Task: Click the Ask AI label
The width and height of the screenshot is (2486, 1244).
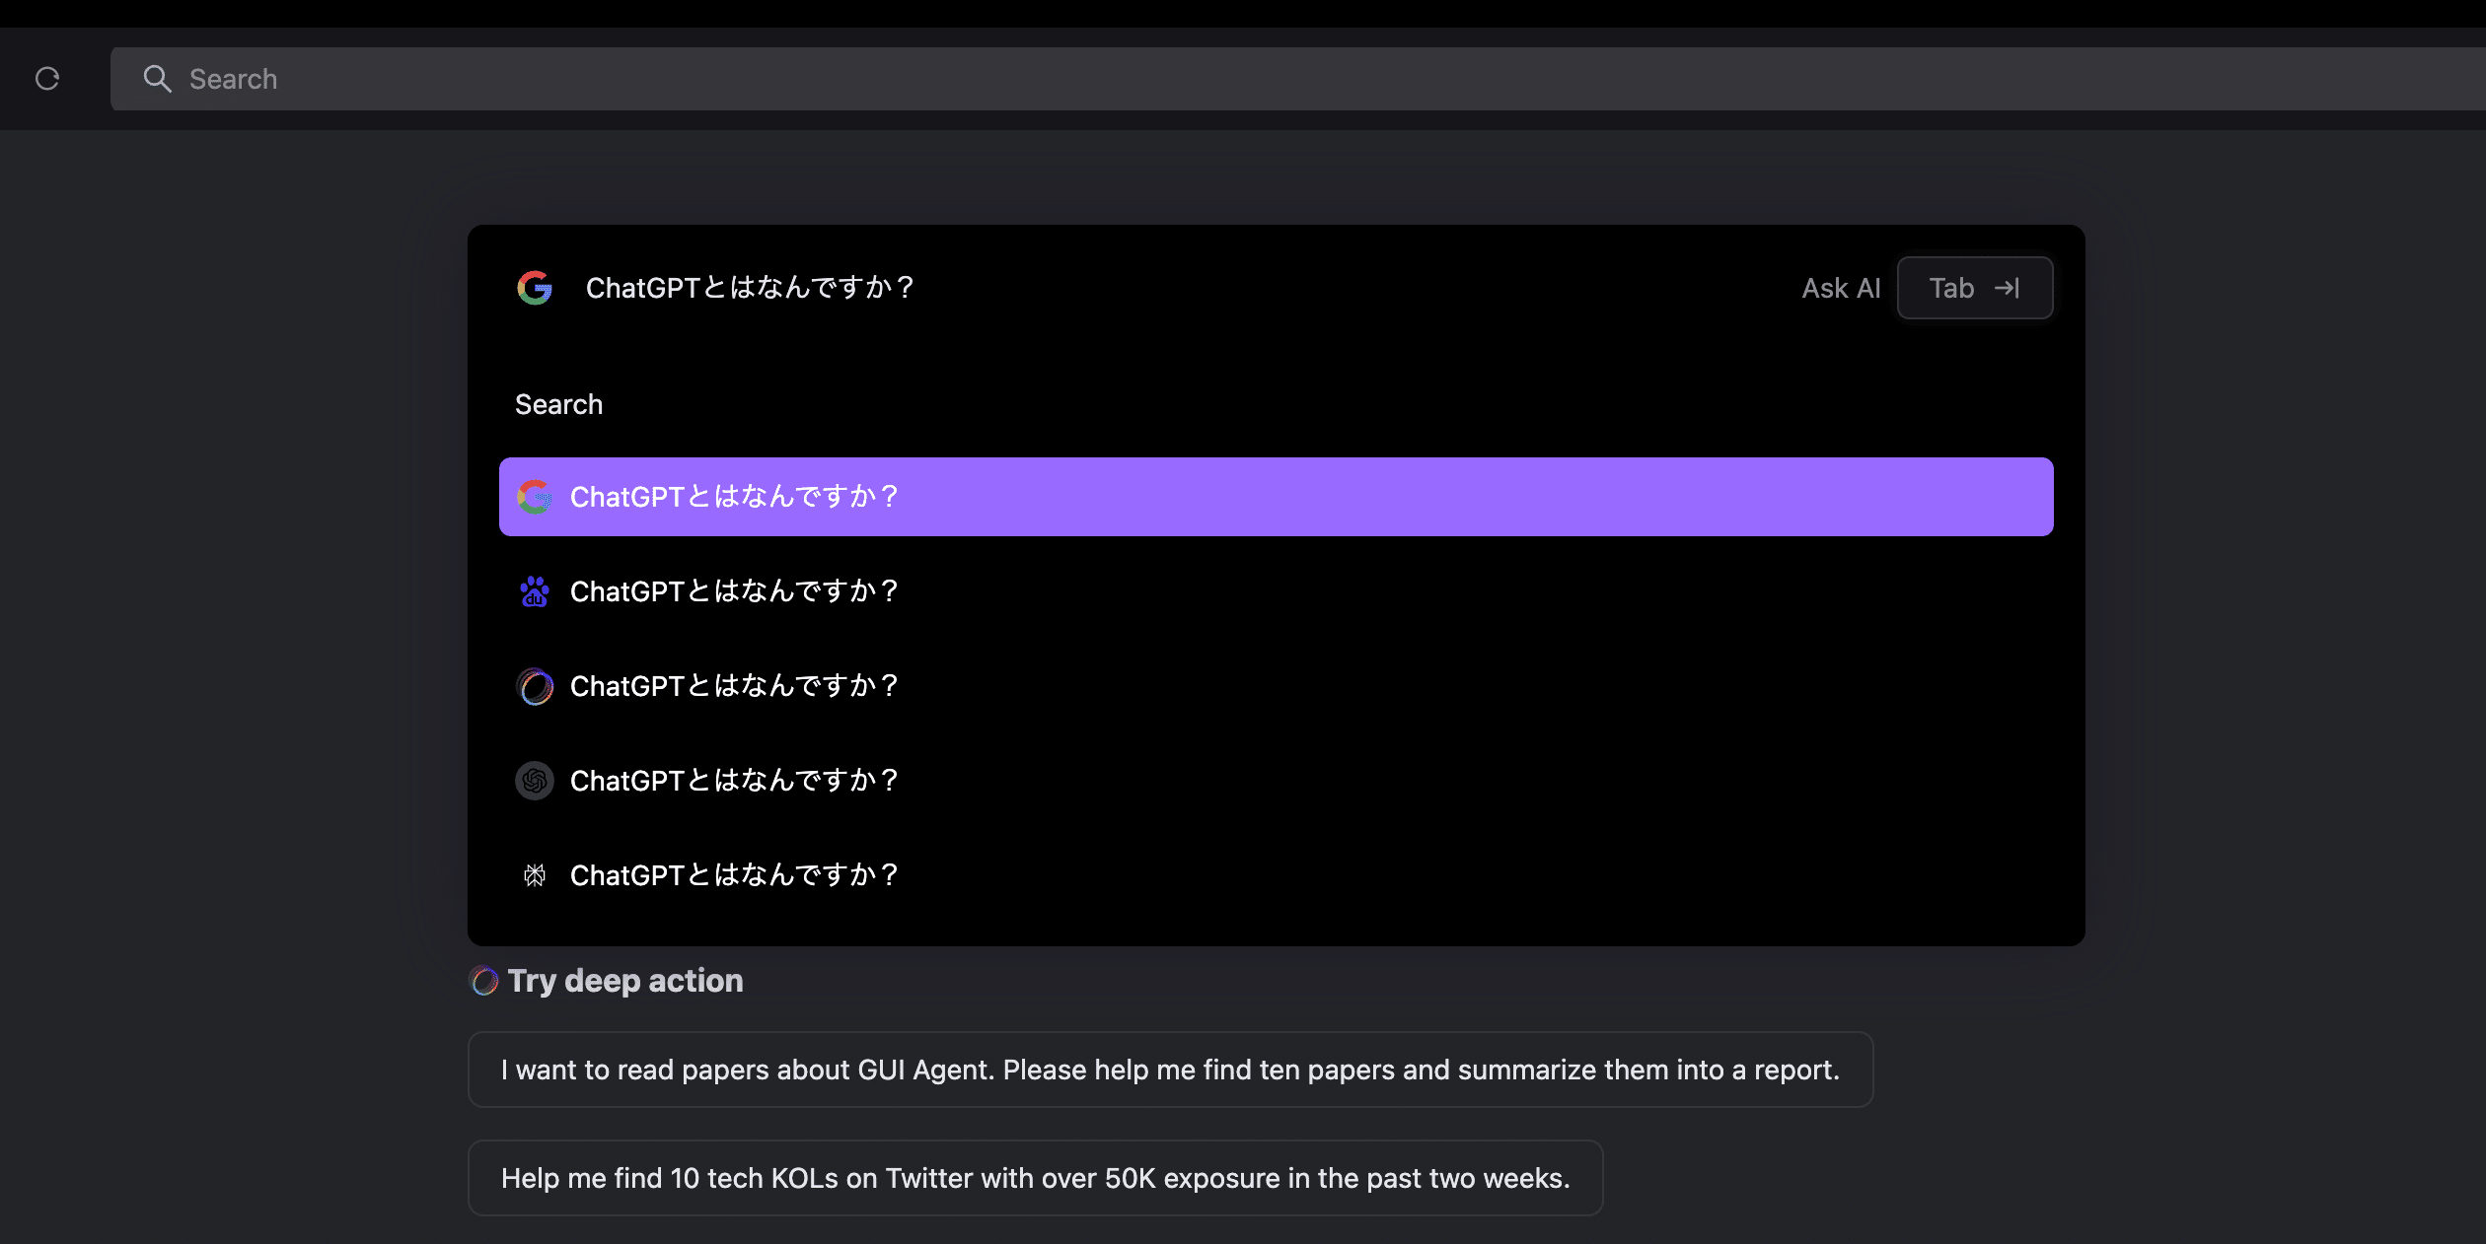Action: coord(1840,288)
